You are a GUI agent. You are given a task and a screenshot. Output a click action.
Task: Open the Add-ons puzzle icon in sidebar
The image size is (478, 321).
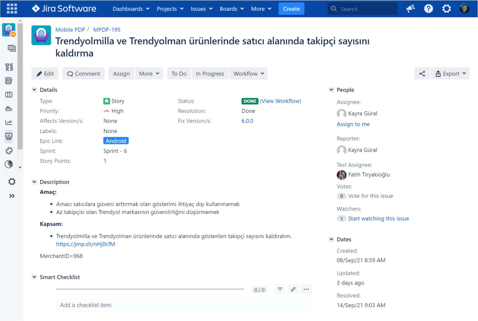coord(9,151)
